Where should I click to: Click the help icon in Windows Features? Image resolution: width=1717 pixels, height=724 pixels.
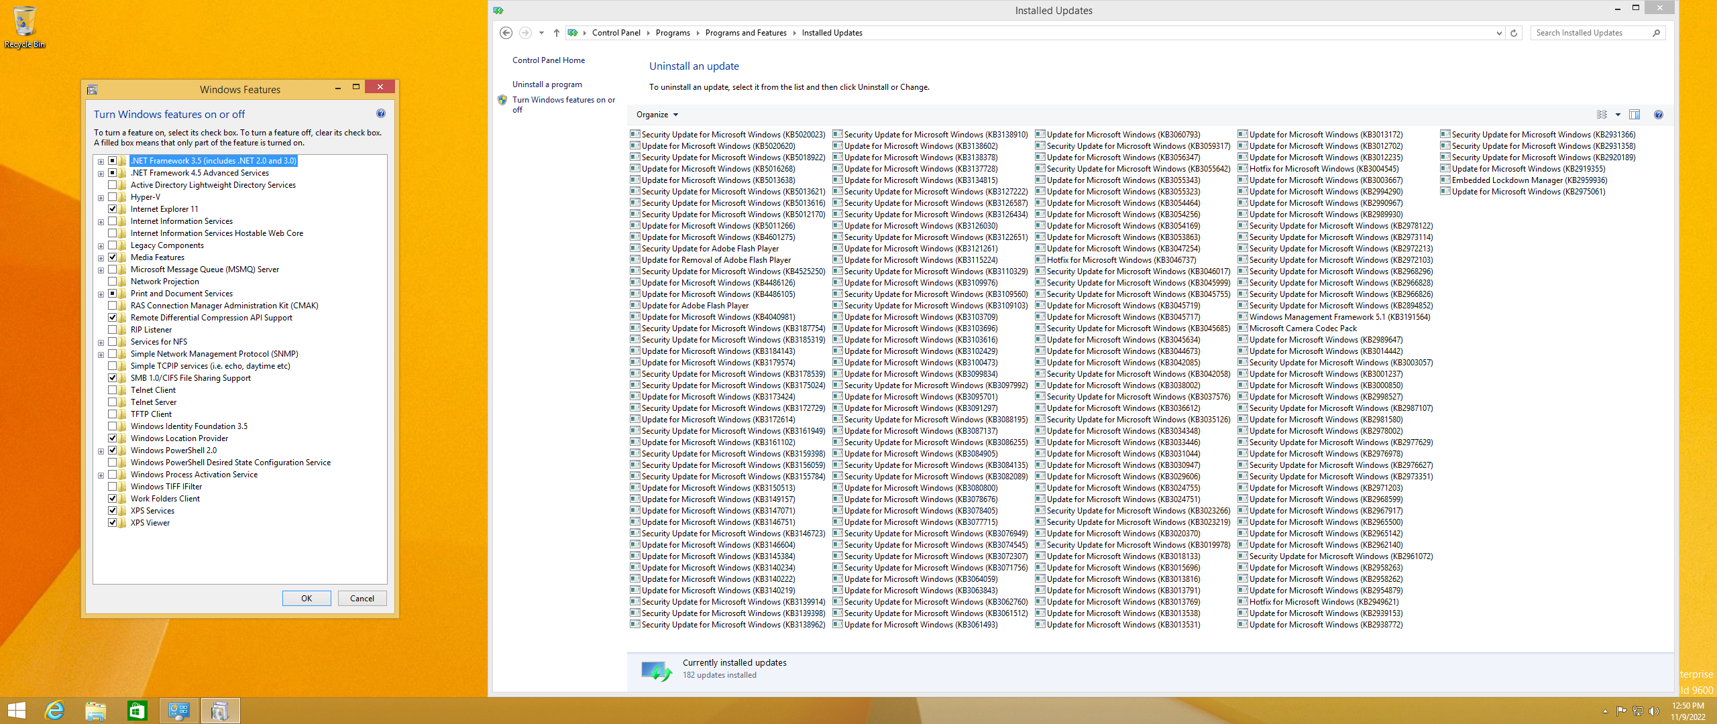[380, 114]
